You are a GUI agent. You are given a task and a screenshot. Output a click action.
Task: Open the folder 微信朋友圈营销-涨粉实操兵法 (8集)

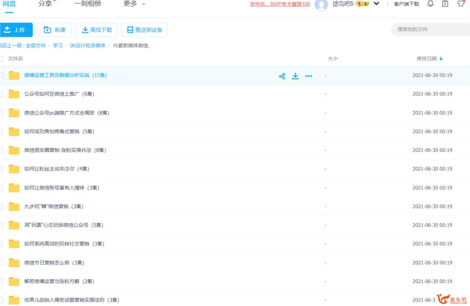click(x=65, y=150)
